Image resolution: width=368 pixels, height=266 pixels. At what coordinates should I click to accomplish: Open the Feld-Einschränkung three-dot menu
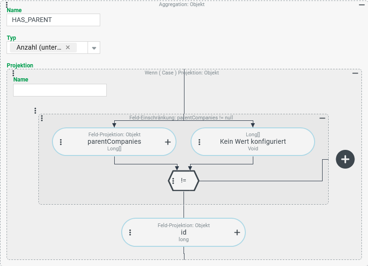[42, 118]
